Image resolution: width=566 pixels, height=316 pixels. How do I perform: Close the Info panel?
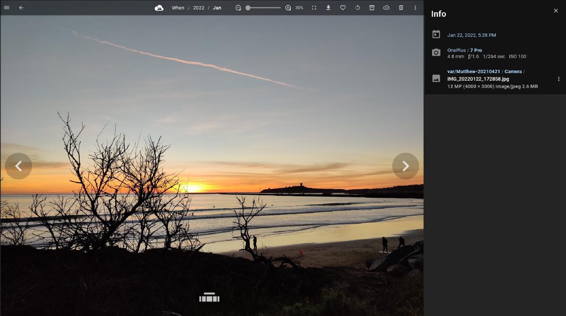point(556,10)
